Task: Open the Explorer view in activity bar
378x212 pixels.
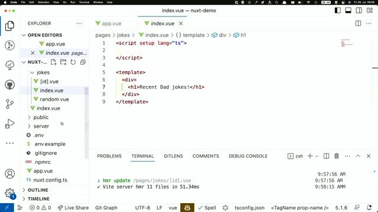Action: click(x=9, y=26)
